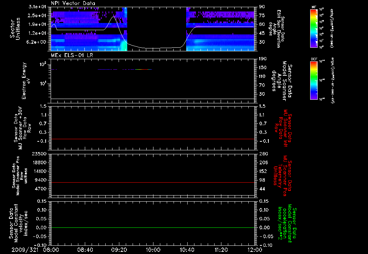Click the 190 scanner angle tick label
This screenshot has height=254, width=368.
coord(263,59)
